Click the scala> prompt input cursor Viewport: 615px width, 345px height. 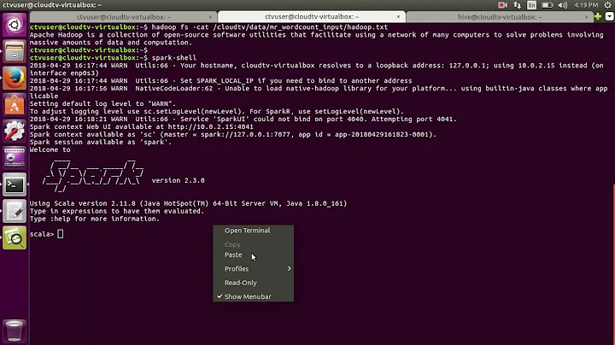(60, 234)
